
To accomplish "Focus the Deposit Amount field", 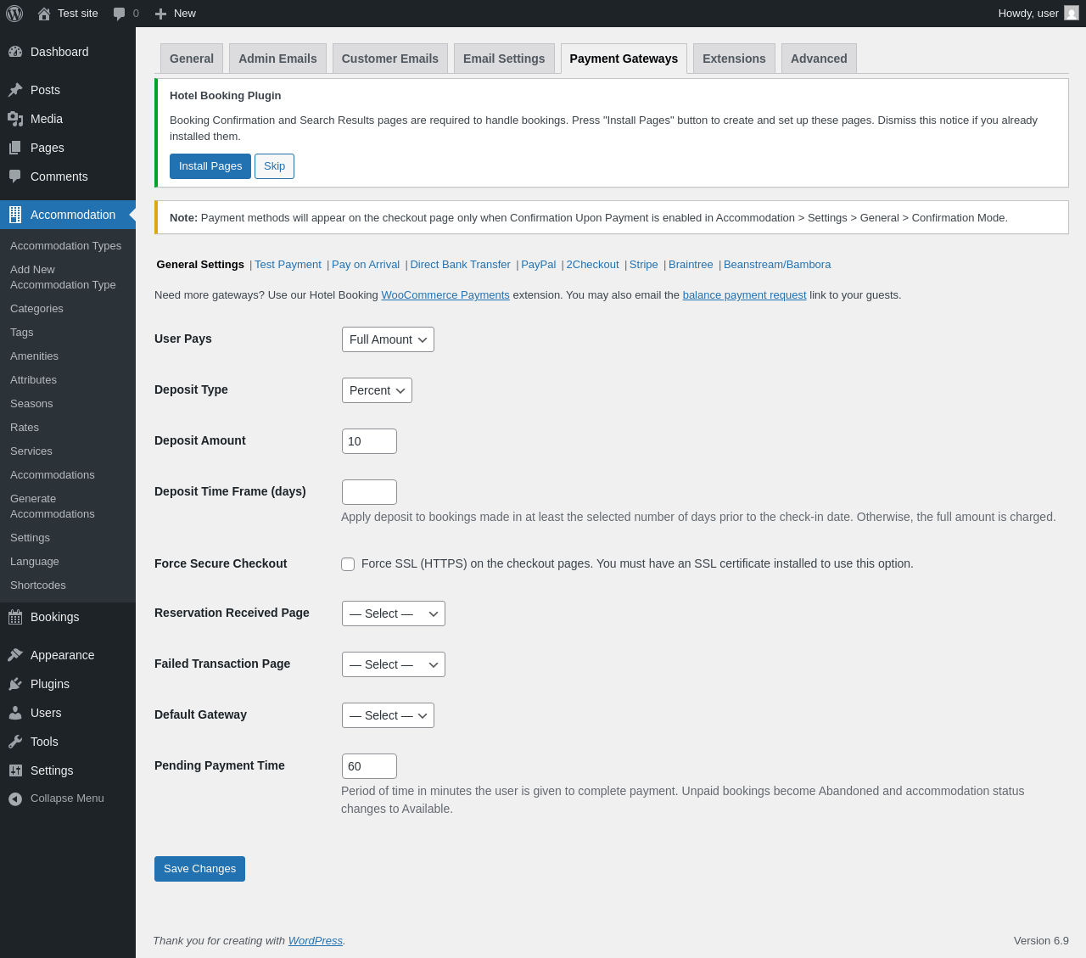I will tap(369, 441).
